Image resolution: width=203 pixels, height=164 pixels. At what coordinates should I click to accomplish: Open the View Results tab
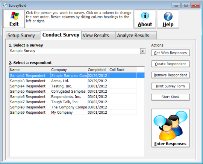coord(98,35)
